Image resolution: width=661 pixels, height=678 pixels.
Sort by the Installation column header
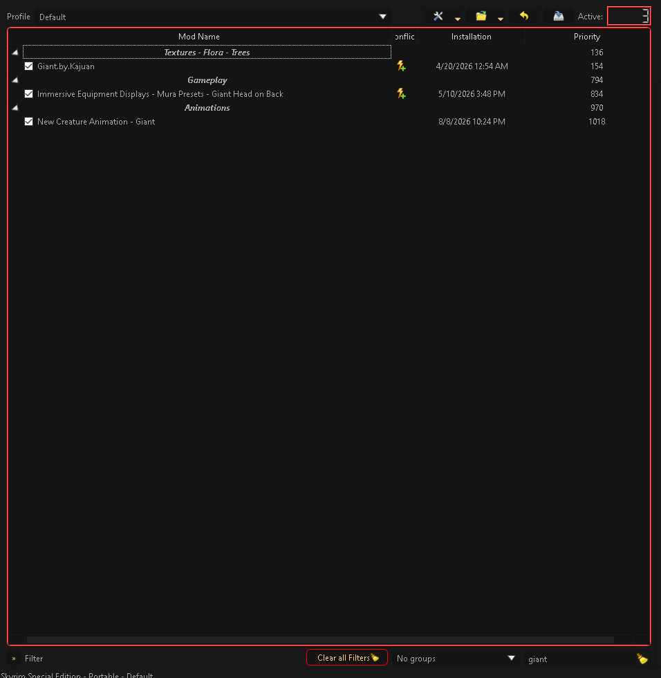pos(472,37)
